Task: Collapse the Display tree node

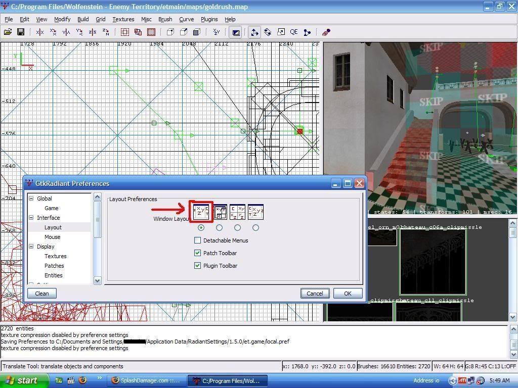Action: coord(31,247)
